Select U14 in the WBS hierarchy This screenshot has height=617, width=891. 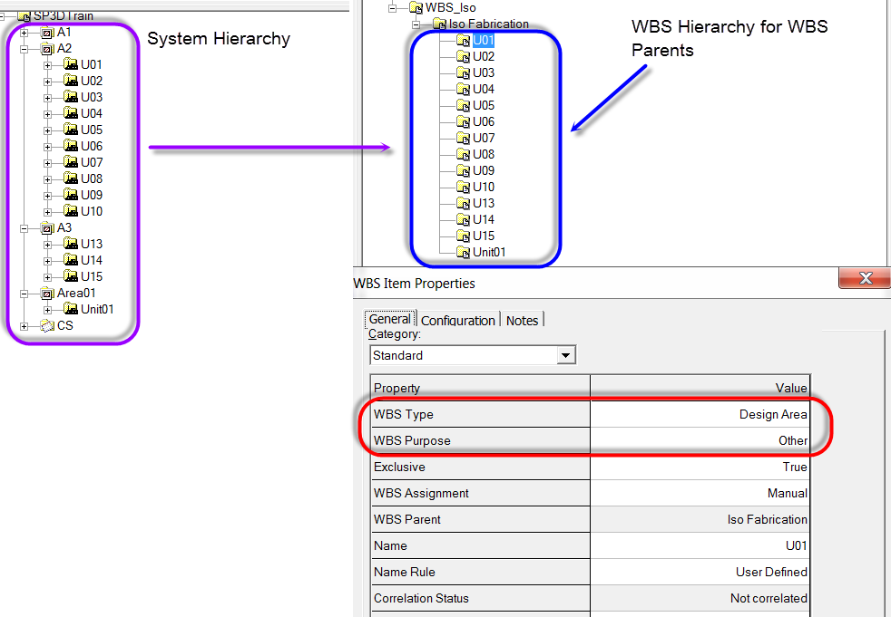pyautogui.click(x=484, y=219)
